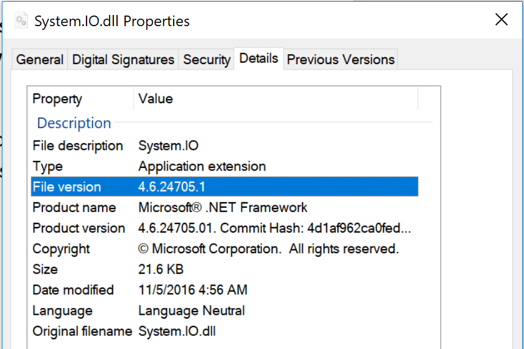Close the System.IO.dll Properties dialog

pos(501,20)
